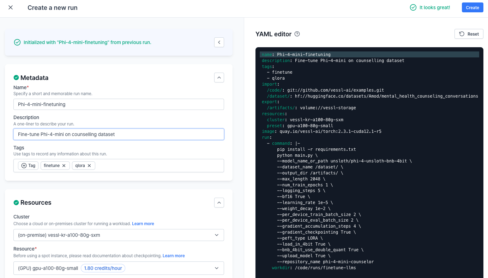488x278 pixels.
Task: Open checkpointing Learn more link
Action: click(174, 256)
